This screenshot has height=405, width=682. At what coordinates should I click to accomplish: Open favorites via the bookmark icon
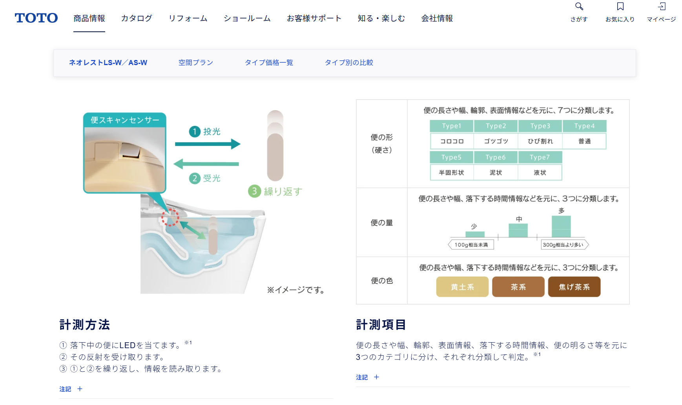tap(620, 7)
